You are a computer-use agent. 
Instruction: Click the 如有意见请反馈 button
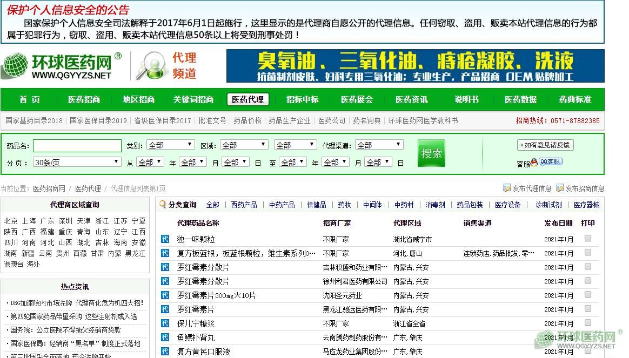point(545,145)
